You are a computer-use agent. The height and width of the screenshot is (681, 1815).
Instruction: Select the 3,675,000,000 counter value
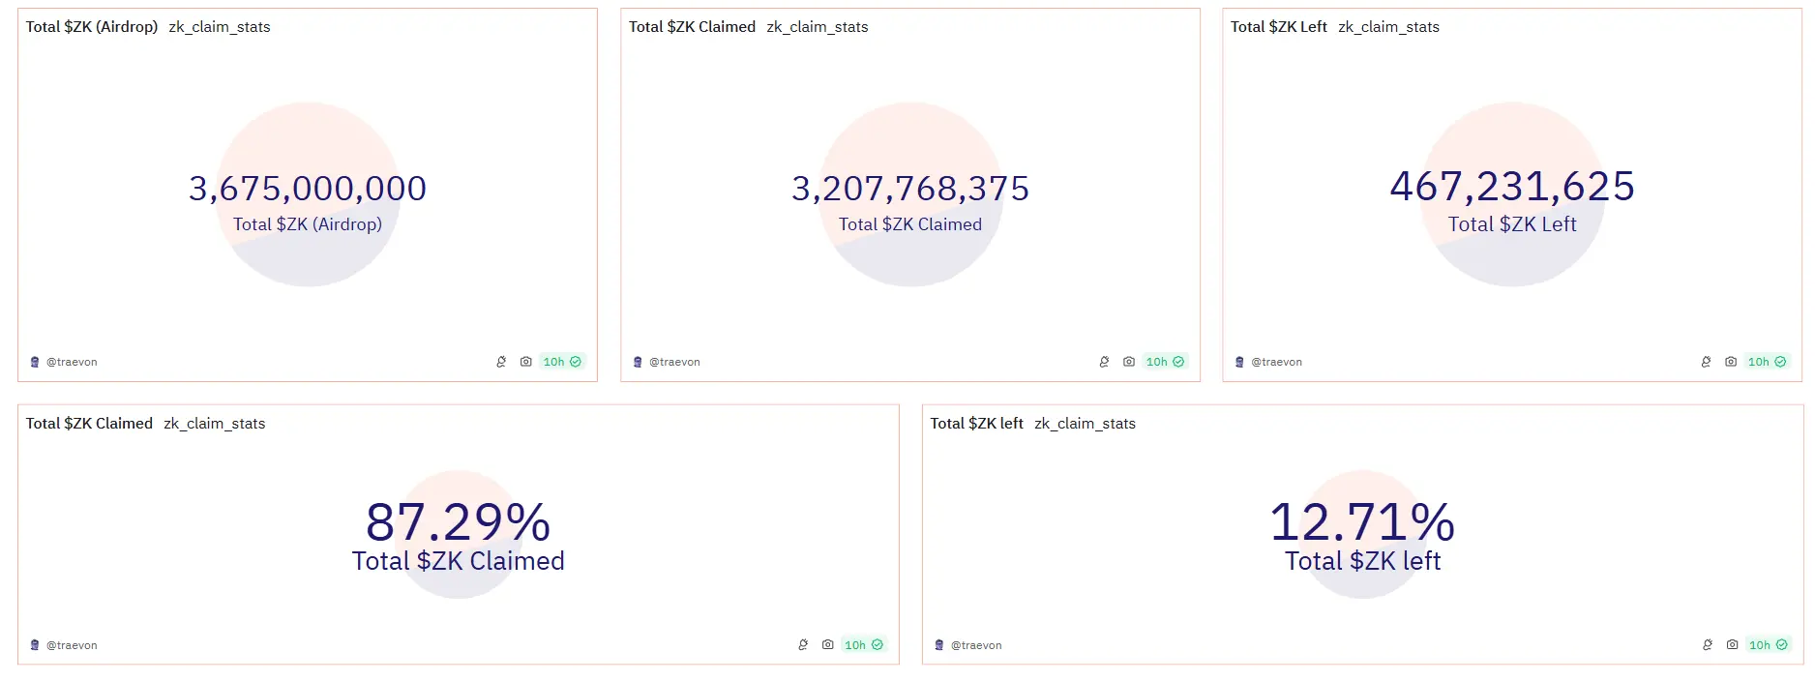click(x=308, y=188)
